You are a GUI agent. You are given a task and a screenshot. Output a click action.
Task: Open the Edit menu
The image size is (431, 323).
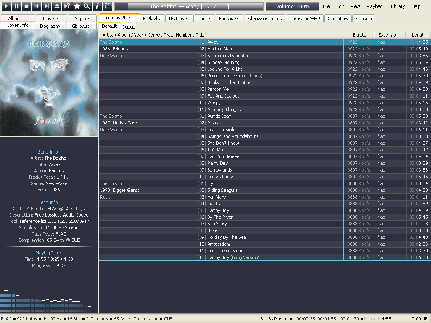(340, 6)
